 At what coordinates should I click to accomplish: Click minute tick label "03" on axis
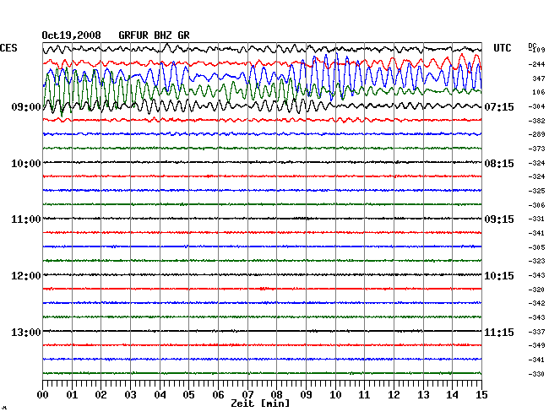130,395
